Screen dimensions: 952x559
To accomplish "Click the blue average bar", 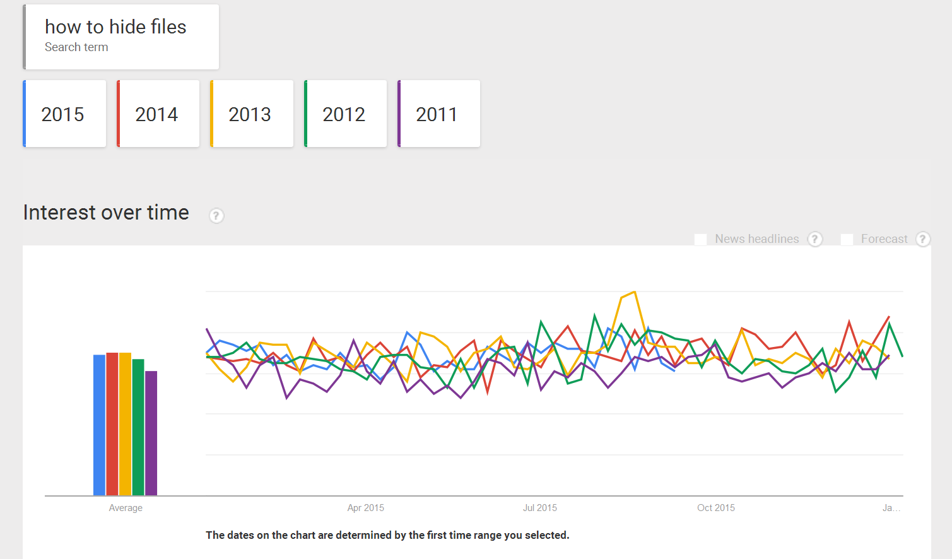I will tap(99, 425).
